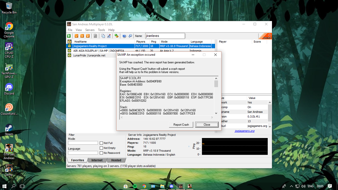Screen dimensions: 338x190
Task: Select Steam desktop icon
Action: click(9, 130)
